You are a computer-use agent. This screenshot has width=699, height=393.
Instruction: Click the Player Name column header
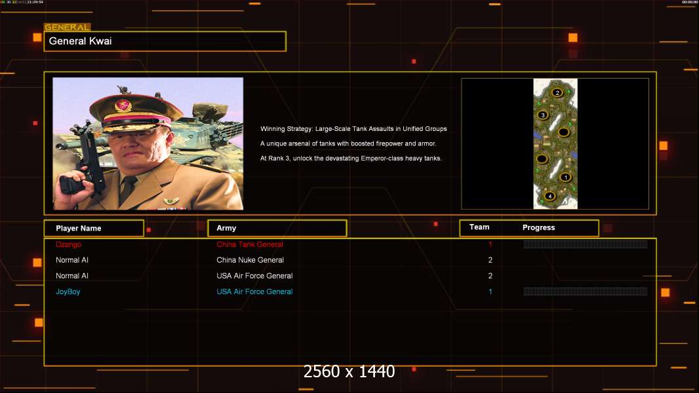(x=94, y=229)
